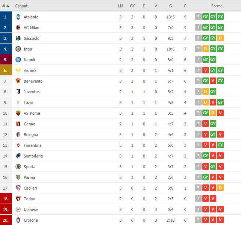
Task: Click the Forma column header
Action: pyautogui.click(x=217, y=6)
